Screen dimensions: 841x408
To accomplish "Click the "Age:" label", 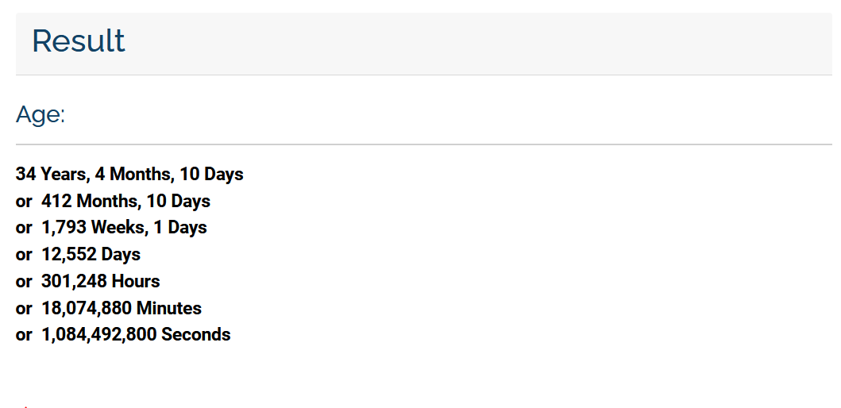I will pyautogui.click(x=41, y=114).
